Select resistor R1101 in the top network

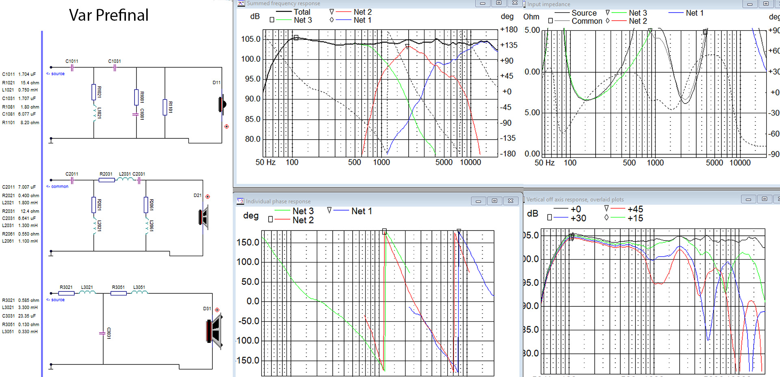pos(165,107)
